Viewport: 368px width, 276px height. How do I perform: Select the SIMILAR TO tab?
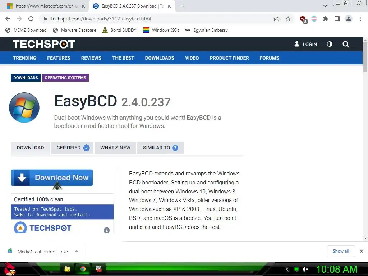pyautogui.click(x=161, y=148)
